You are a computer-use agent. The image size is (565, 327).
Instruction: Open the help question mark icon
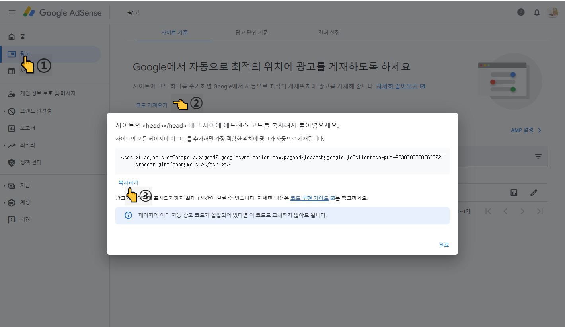(x=521, y=12)
